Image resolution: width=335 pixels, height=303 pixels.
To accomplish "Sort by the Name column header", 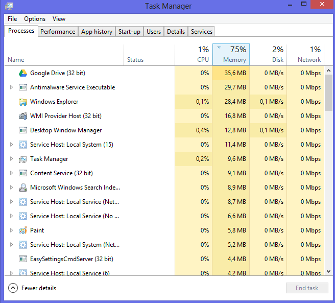I will pos(64,55).
